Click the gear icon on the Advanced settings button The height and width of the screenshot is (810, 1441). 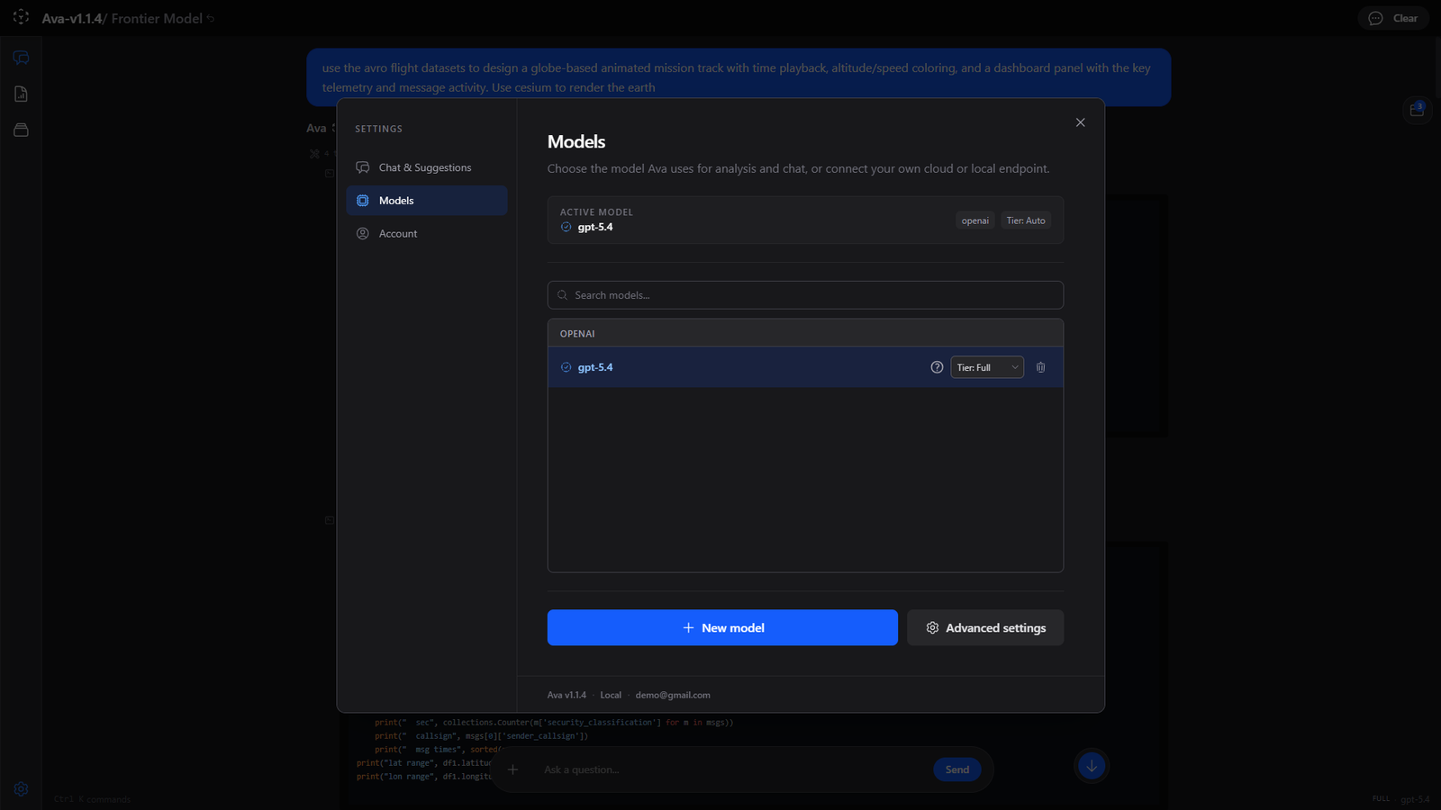932,627
